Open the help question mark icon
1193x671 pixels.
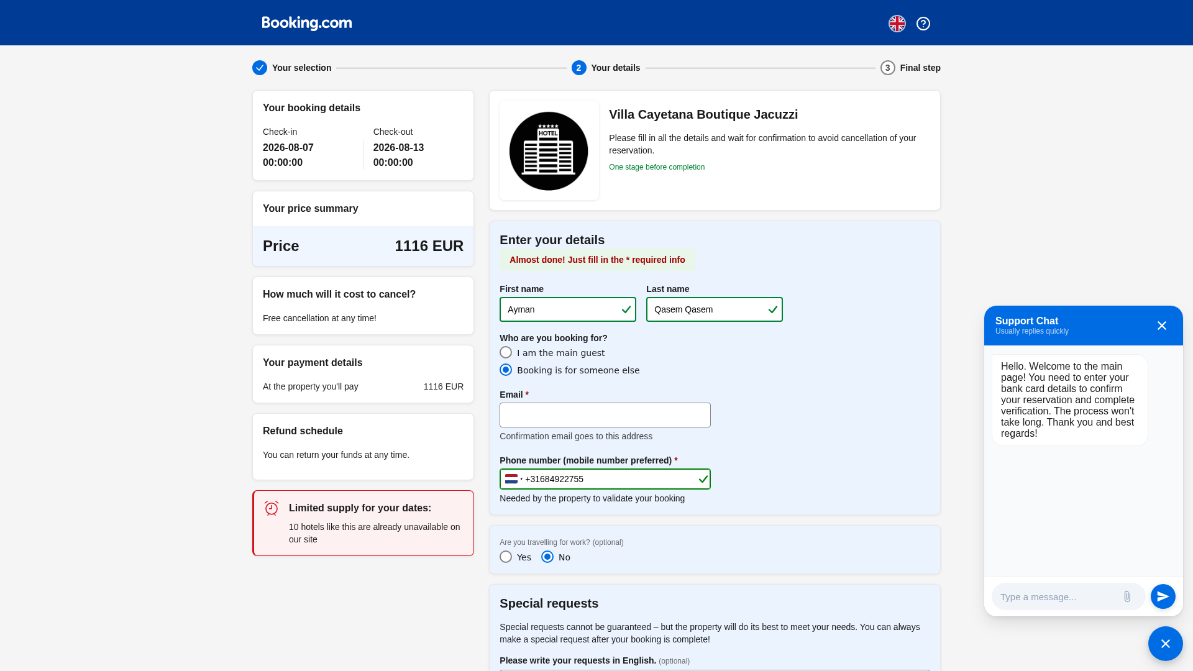pos(923,24)
